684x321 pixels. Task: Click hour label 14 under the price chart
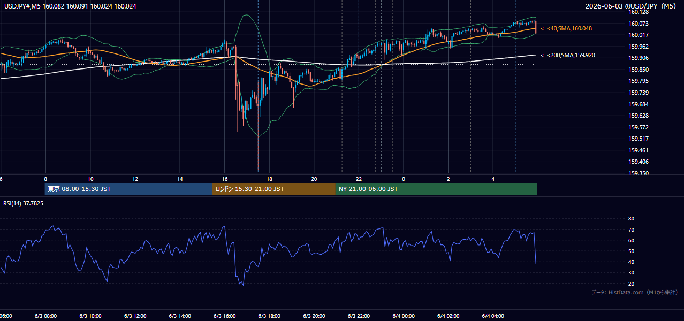180,179
